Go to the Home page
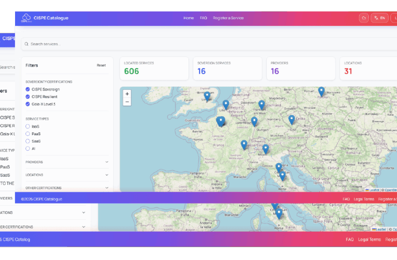The image size is (397, 260). 188,18
